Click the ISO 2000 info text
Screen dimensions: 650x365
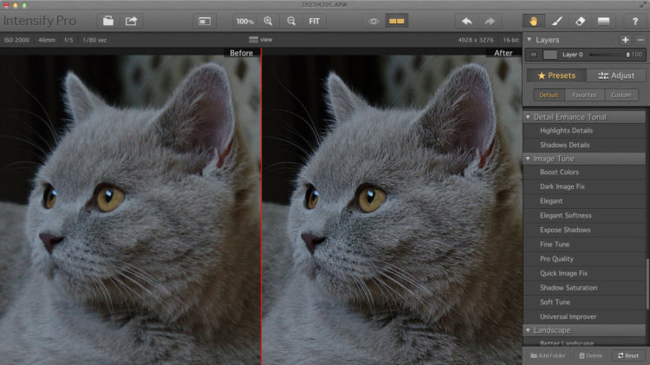tap(16, 40)
